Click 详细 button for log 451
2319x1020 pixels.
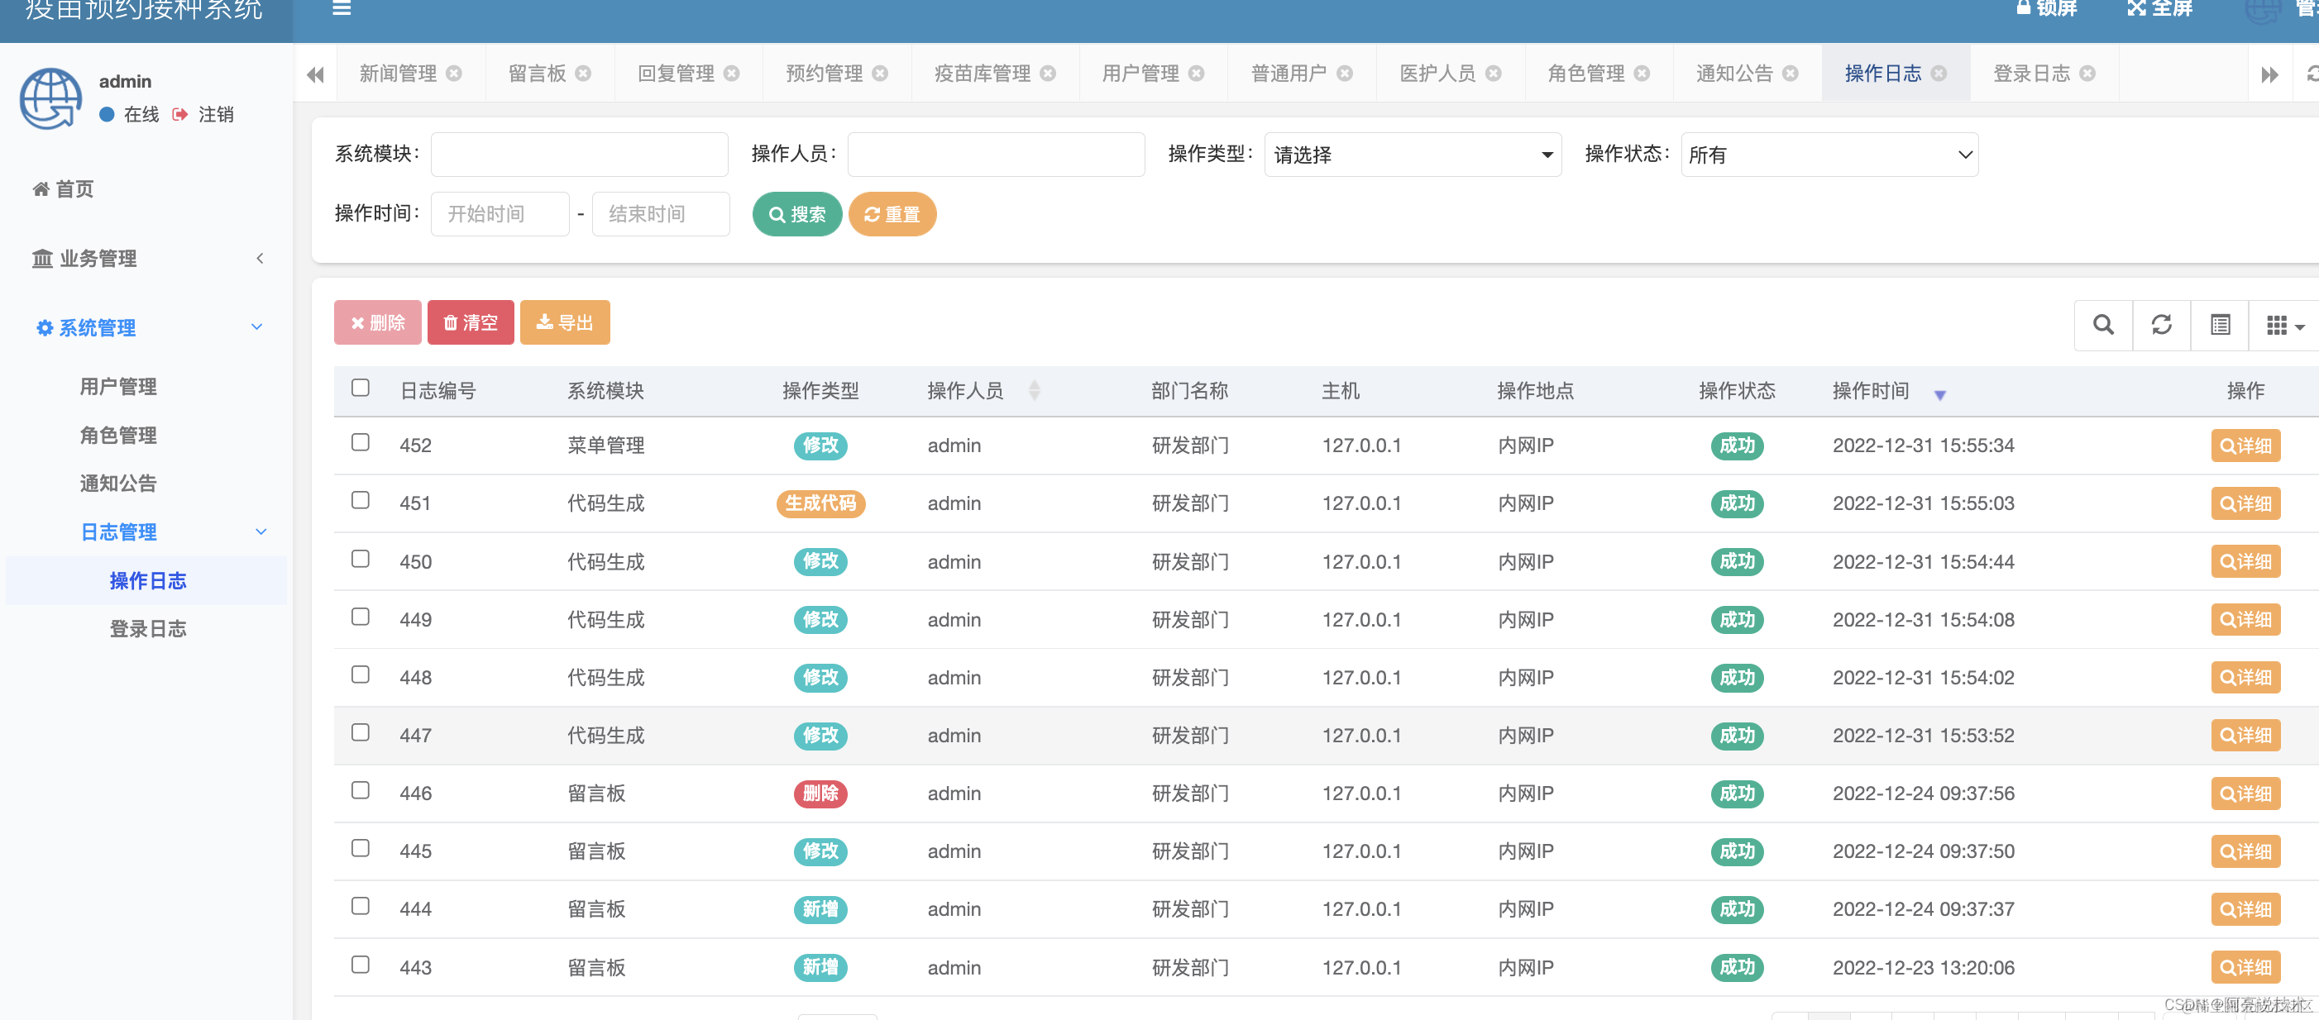tap(2245, 503)
